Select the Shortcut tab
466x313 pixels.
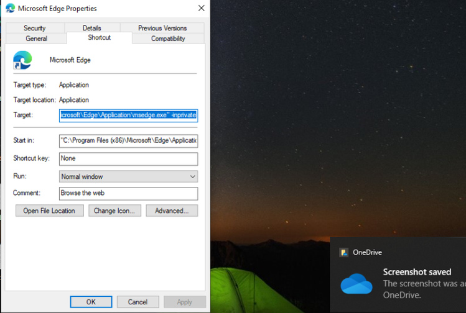100,38
